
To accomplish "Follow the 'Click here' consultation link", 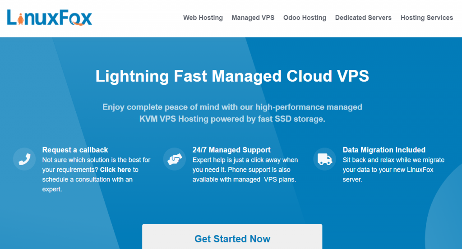I will [x=115, y=170].
